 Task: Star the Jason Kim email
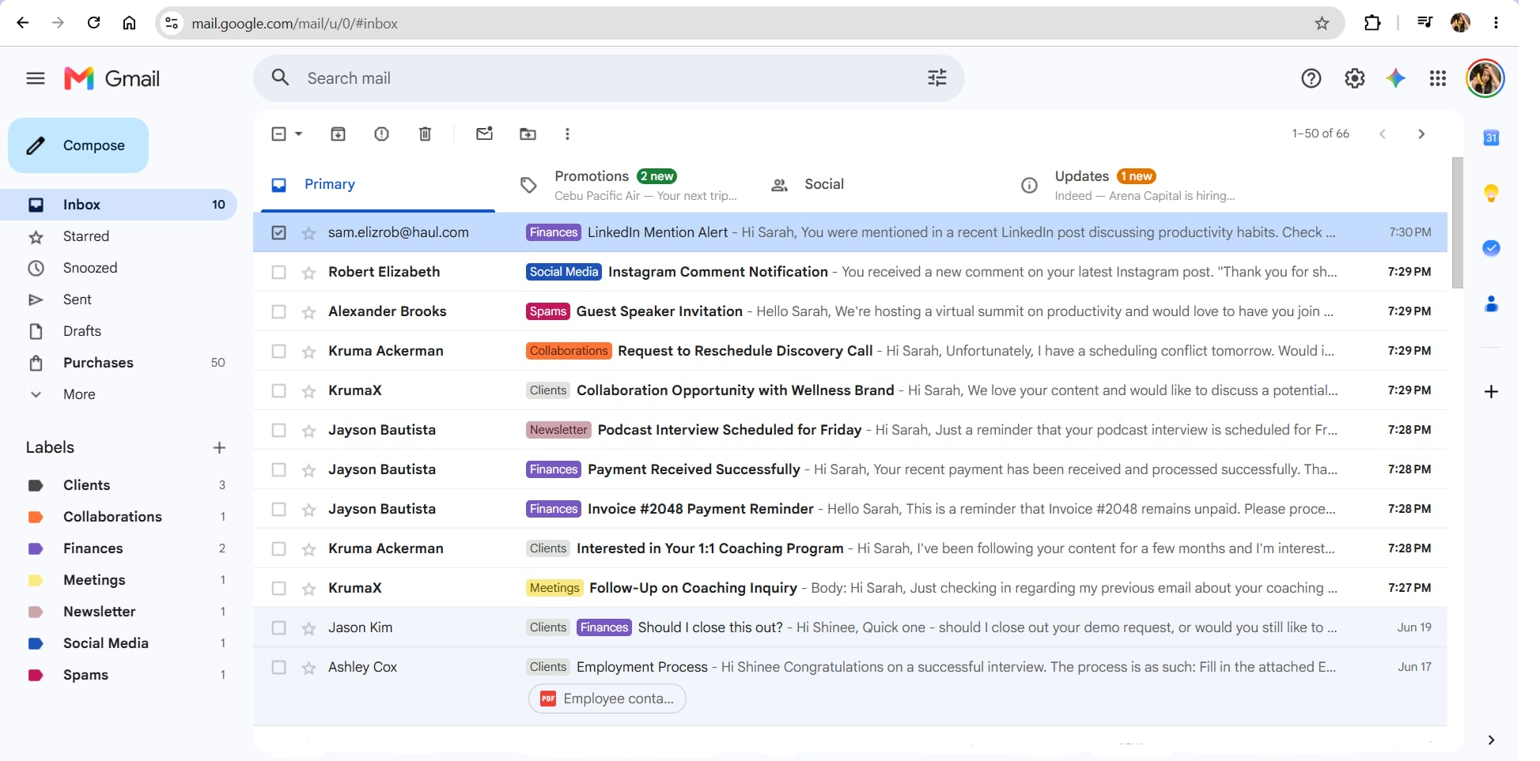pyautogui.click(x=308, y=628)
